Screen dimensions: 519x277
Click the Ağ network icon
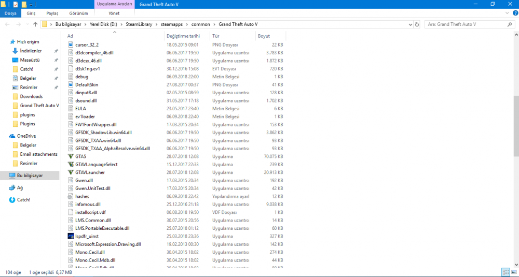click(x=12, y=188)
